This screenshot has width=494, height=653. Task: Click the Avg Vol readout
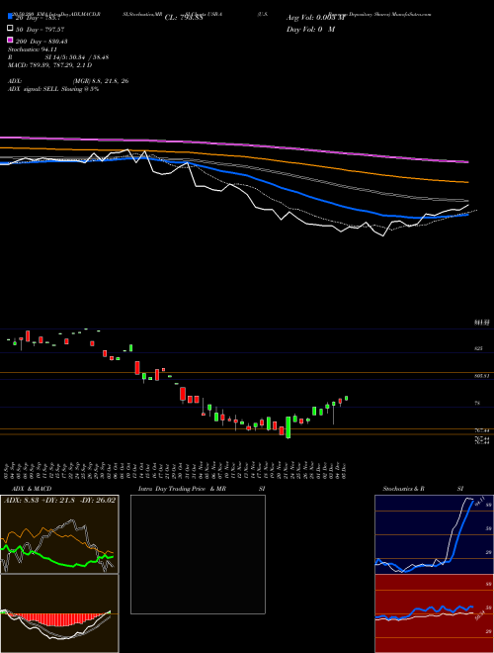(x=315, y=18)
